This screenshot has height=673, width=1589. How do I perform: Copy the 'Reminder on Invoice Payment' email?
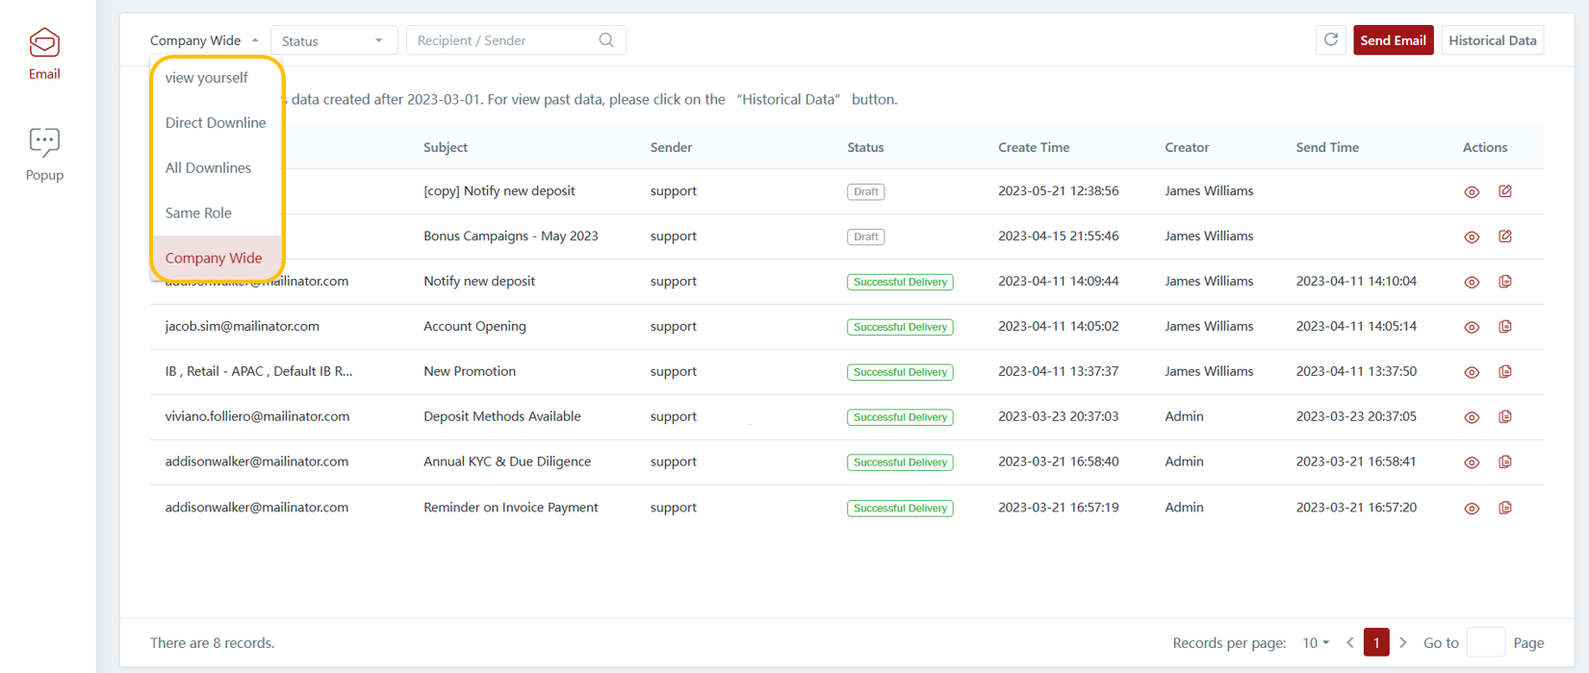1505,508
